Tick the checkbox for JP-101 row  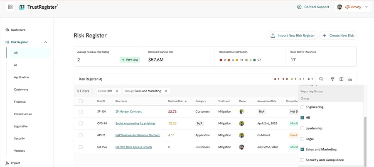(81, 111)
